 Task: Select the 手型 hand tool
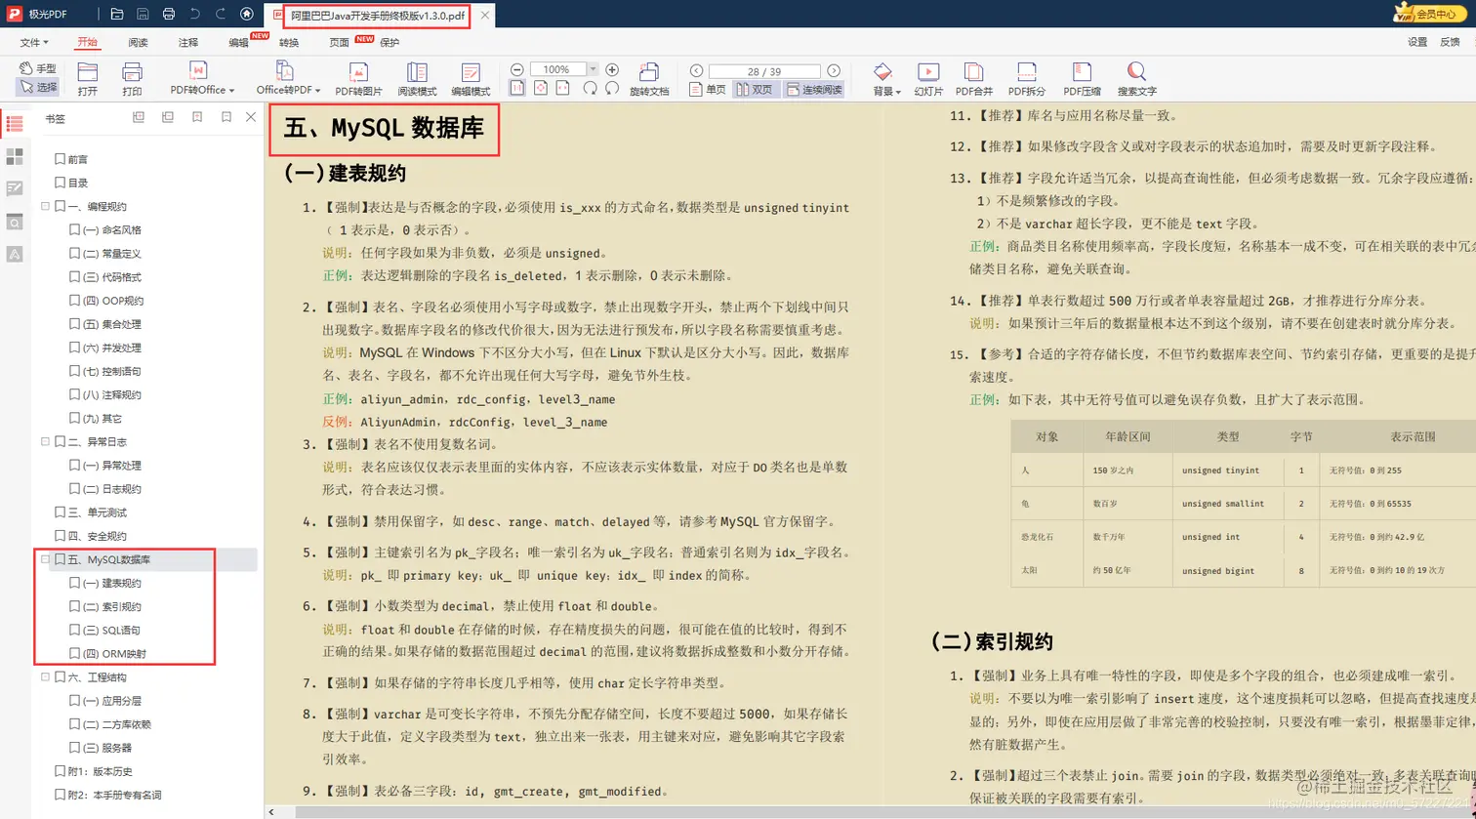(x=37, y=68)
